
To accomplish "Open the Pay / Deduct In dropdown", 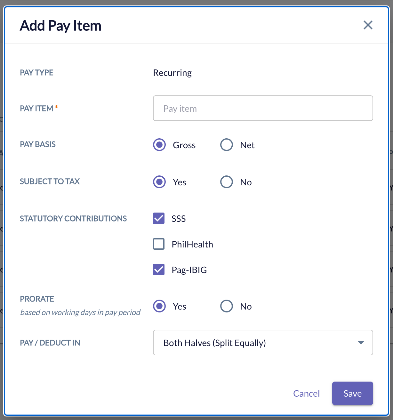I will pyautogui.click(x=263, y=343).
